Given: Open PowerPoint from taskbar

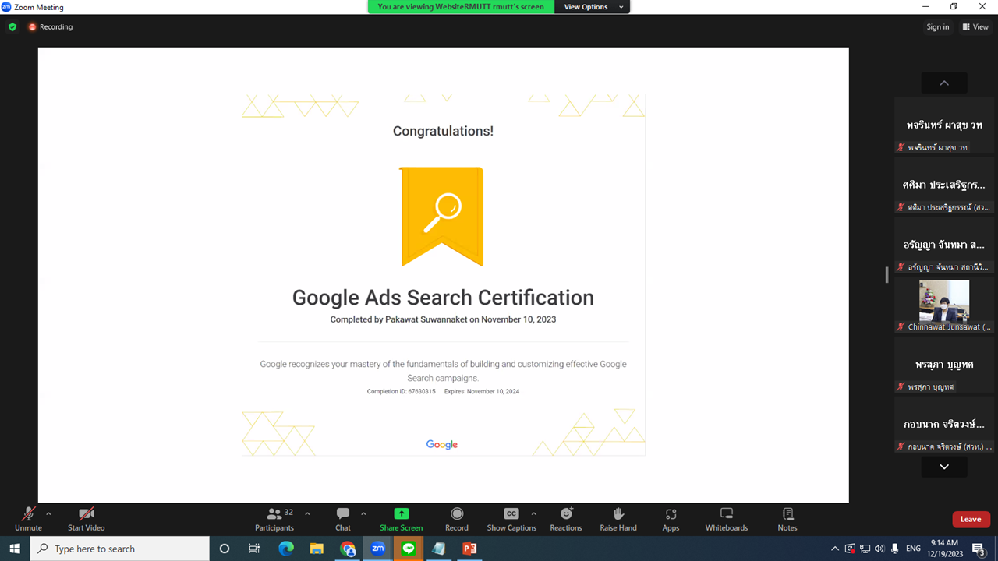Looking at the screenshot, I should click(x=469, y=549).
